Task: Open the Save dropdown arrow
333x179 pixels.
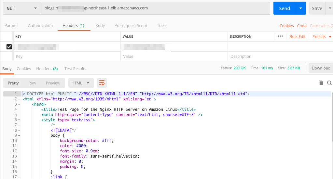Action: [x=330, y=8]
